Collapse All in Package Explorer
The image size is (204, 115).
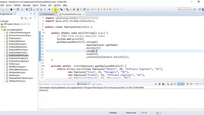[x=22, y=18]
